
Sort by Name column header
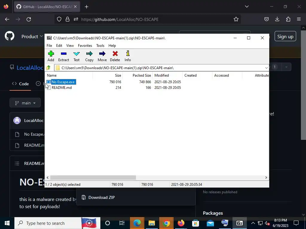69,75
